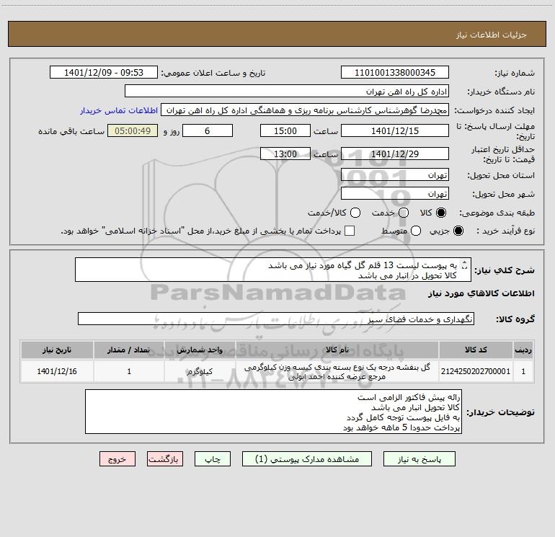
Task: Click the چاپ print button
Action: click(213, 459)
